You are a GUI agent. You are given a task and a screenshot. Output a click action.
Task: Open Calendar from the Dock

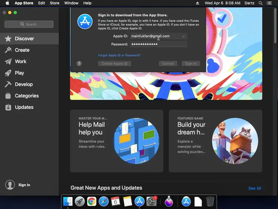tap(116, 202)
